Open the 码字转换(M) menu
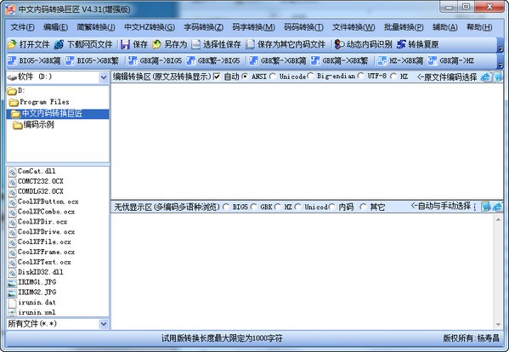This screenshot has width=509, height=352. 253,27
